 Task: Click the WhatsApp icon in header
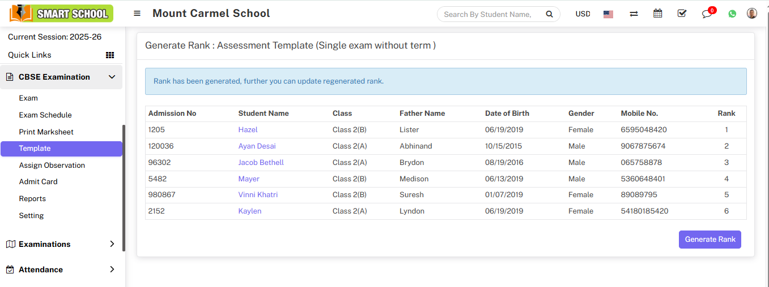point(732,14)
